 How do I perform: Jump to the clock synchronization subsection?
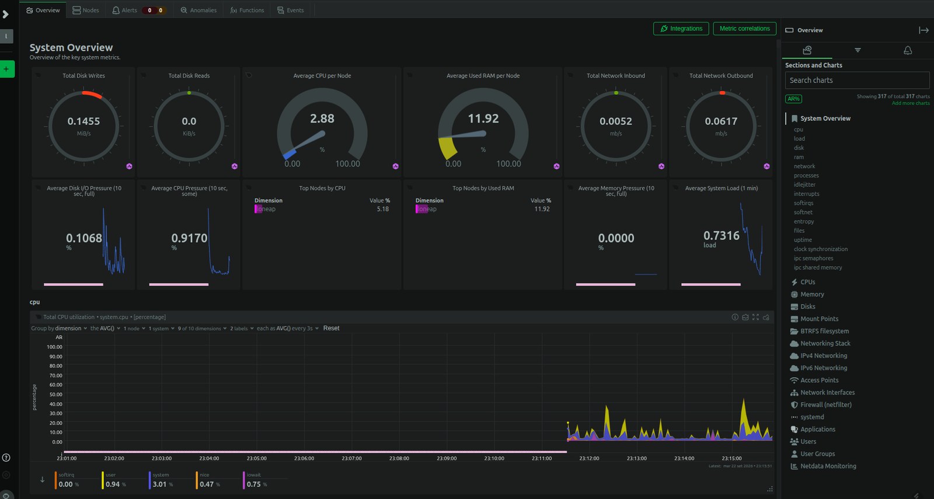[x=820, y=249]
